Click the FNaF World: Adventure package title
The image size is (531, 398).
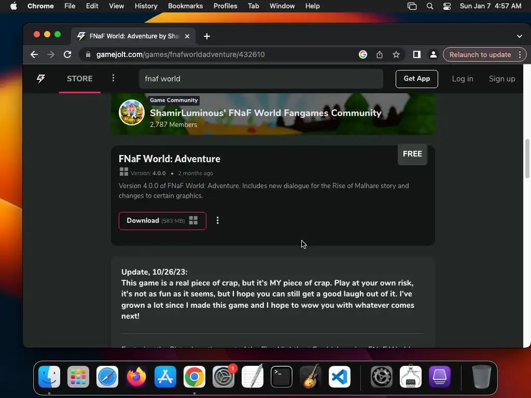coord(170,159)
